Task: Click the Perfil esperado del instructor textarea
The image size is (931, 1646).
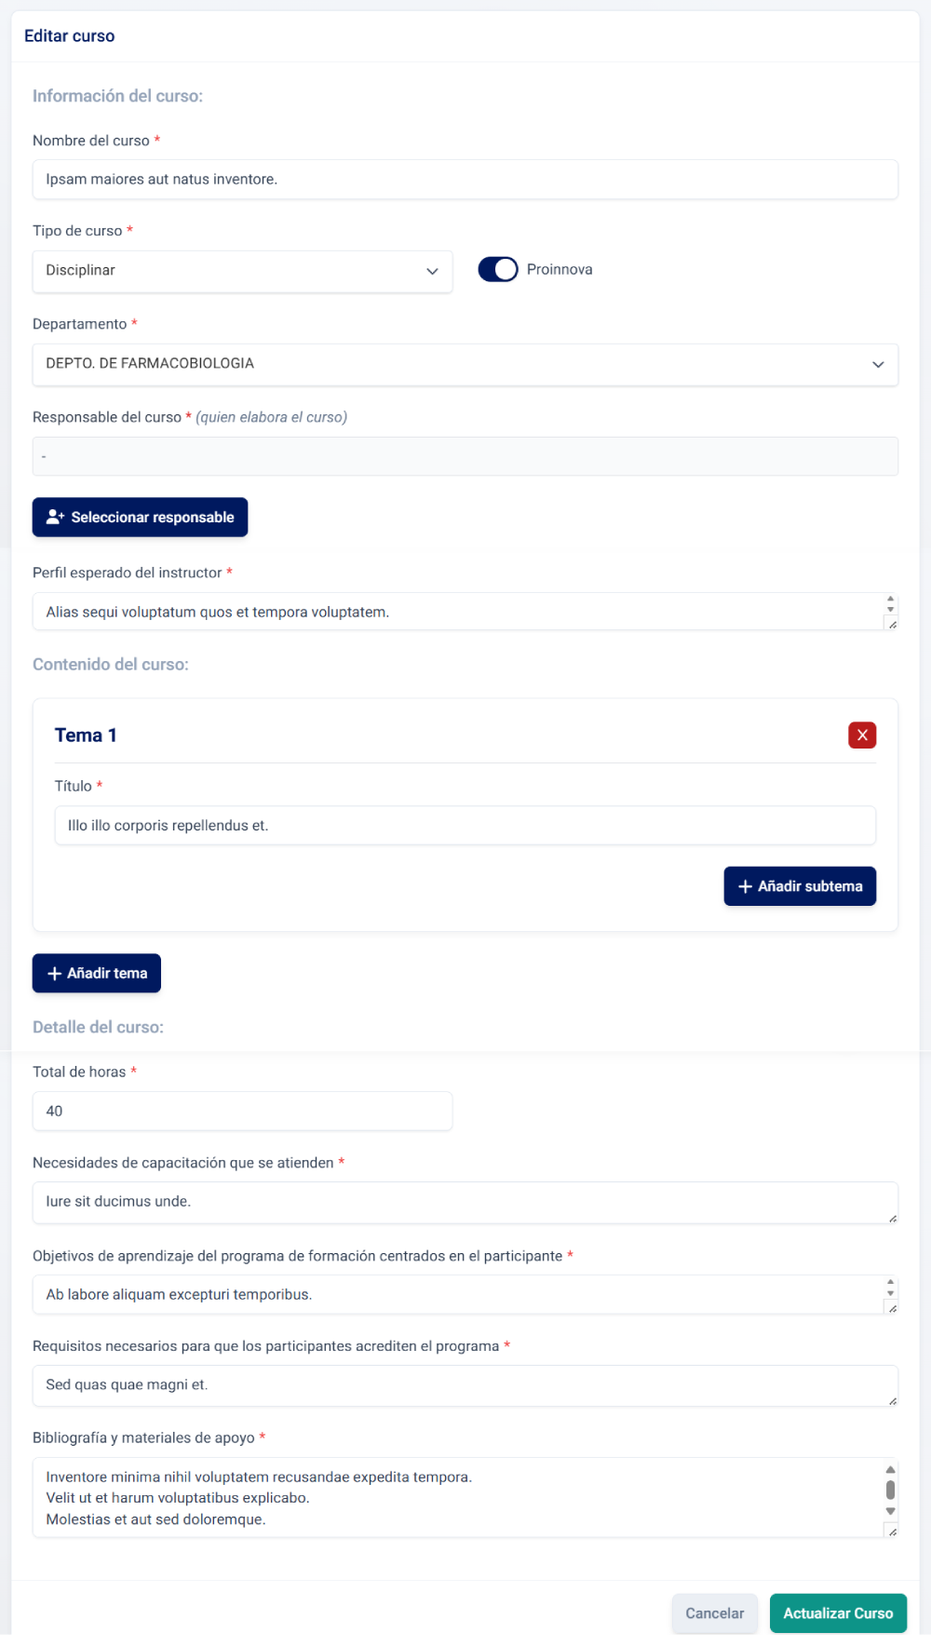Action: (456, 613)
